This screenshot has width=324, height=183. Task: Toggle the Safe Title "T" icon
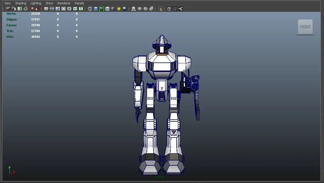pos(81,9)
